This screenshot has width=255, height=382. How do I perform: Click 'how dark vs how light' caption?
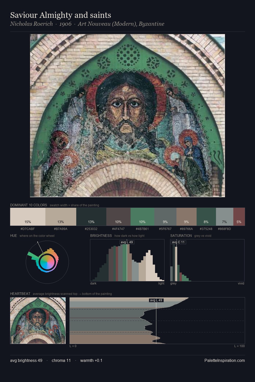tap(130, 236)
